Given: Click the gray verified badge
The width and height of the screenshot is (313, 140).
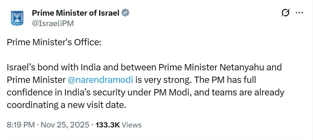Looking at the screenshot, I should (x=126, y=14).
